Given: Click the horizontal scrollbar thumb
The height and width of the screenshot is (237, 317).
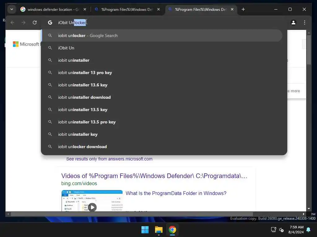Looking at the screenshot, I should [132, 214].
